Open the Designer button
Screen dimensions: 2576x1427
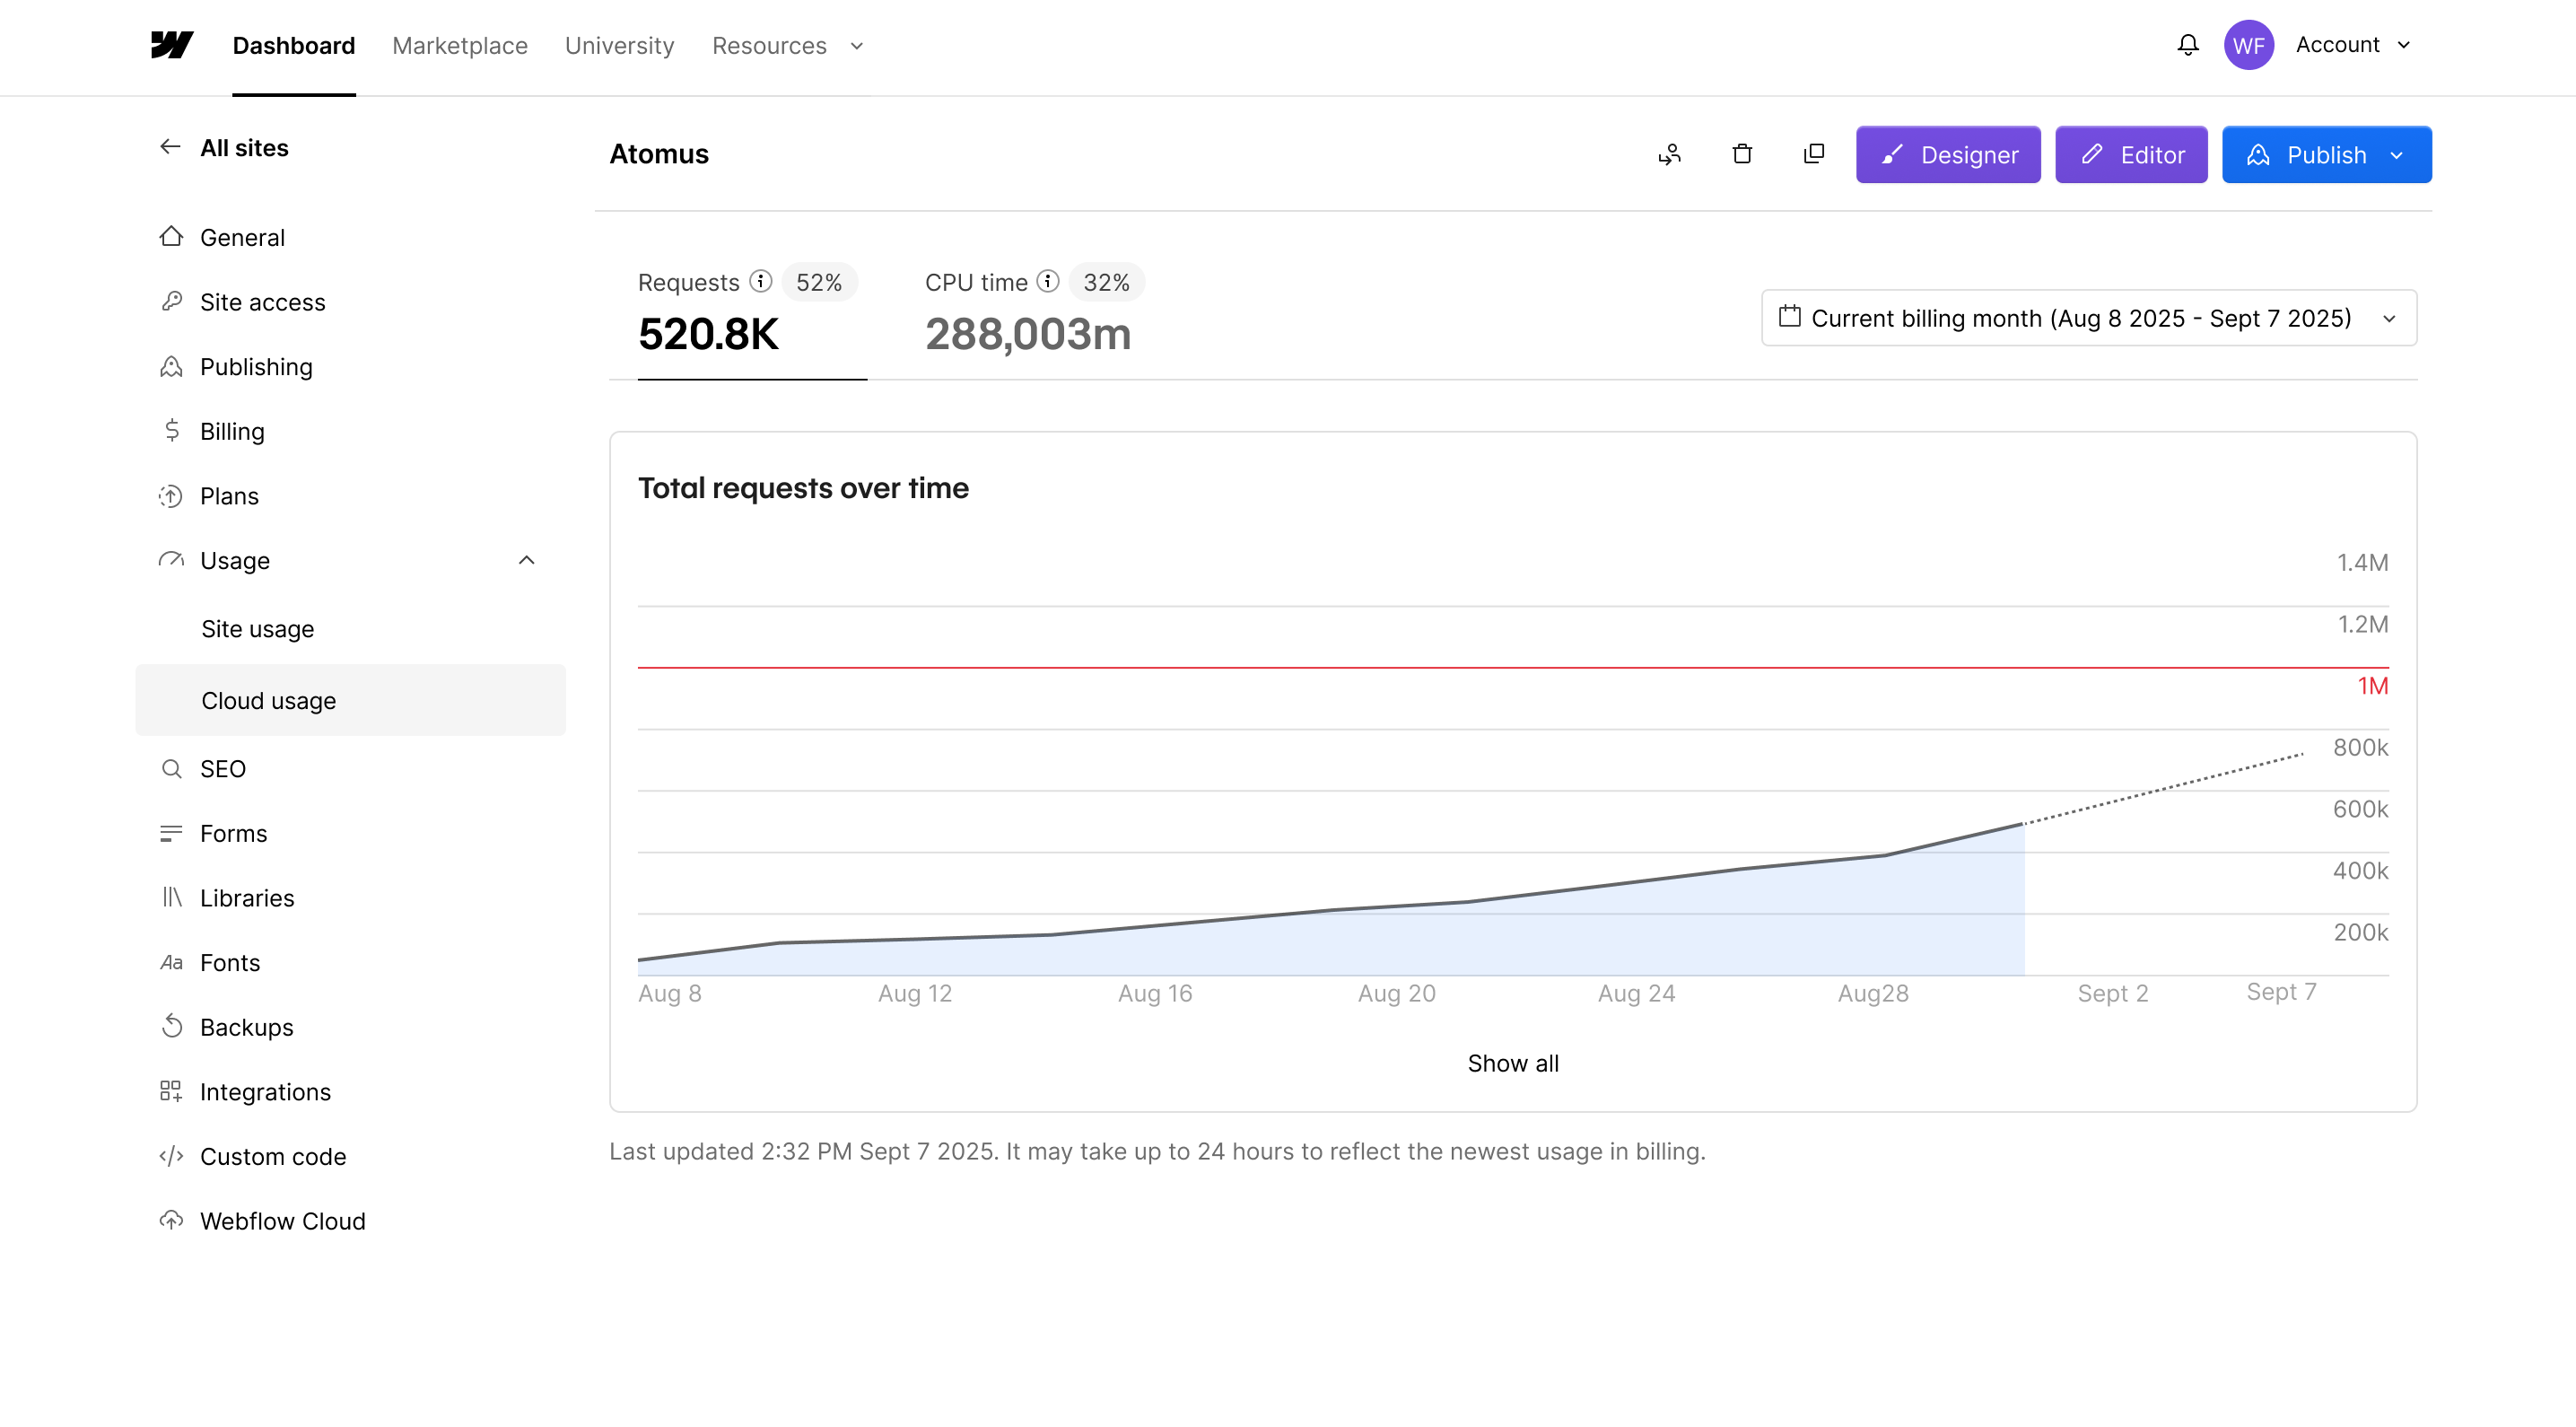tap(1947, 155)
